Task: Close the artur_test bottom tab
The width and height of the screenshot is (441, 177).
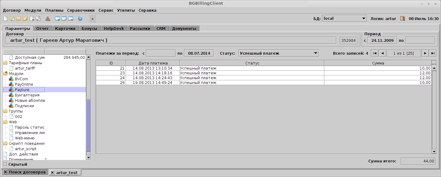Action: (52, 173)
